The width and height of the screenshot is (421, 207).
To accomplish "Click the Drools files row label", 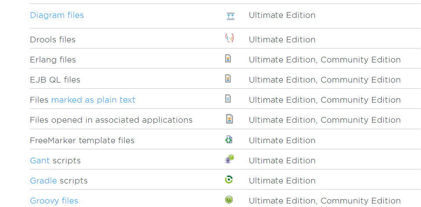I will pos(52,40).
